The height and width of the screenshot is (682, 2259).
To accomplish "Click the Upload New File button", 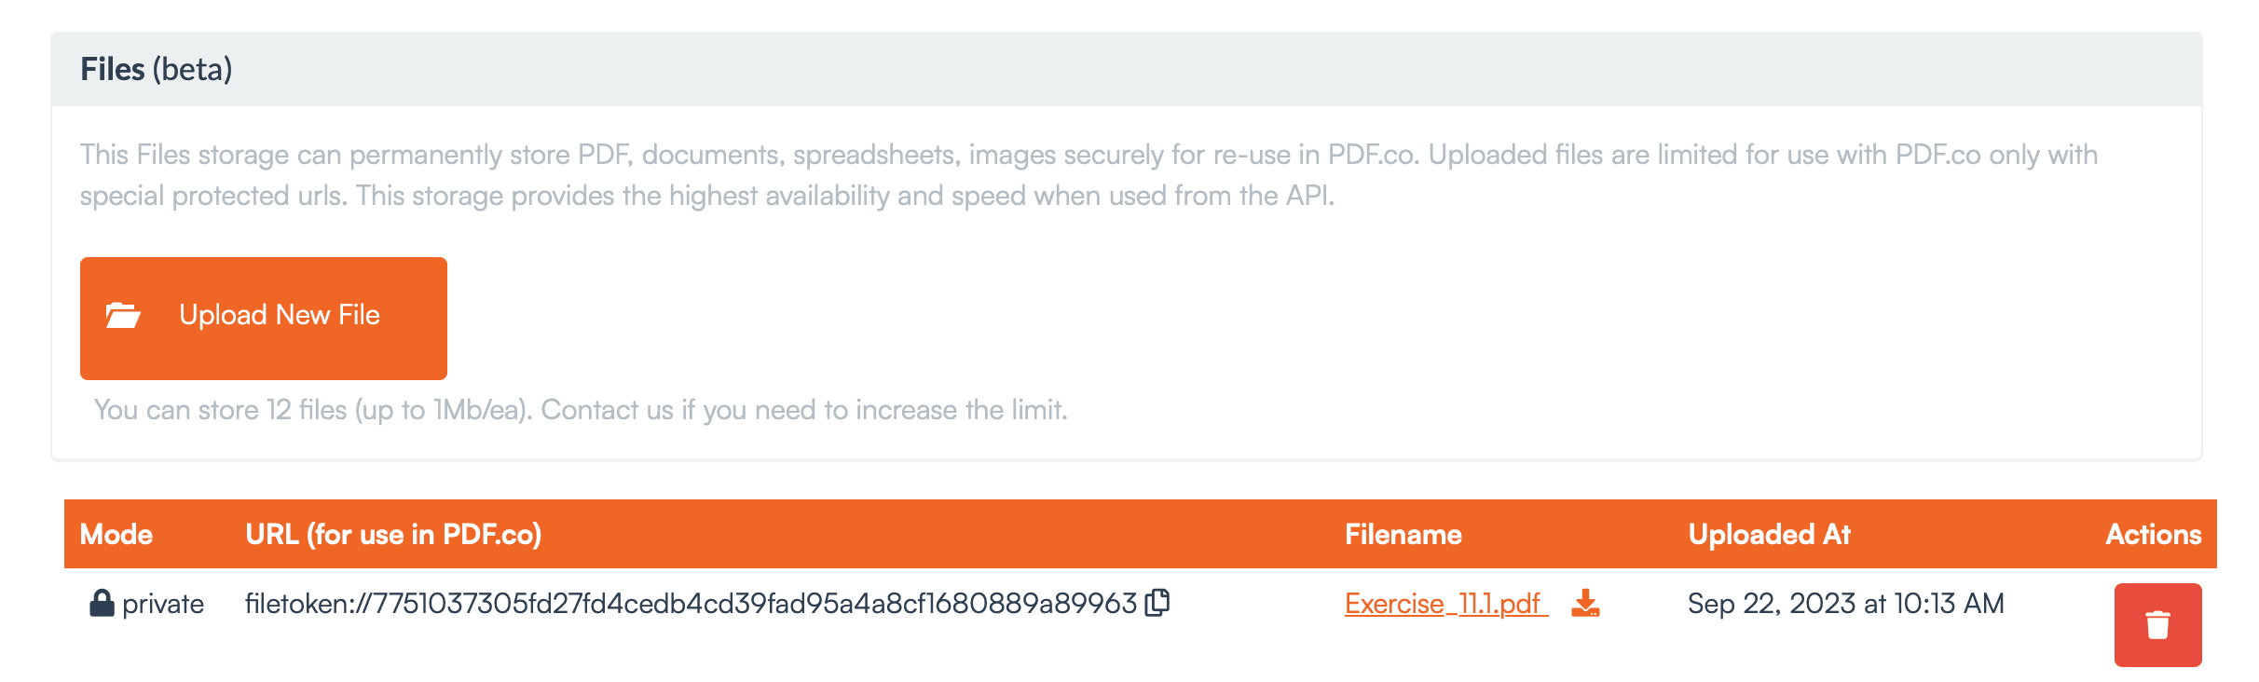I will (x=264, y=317).
